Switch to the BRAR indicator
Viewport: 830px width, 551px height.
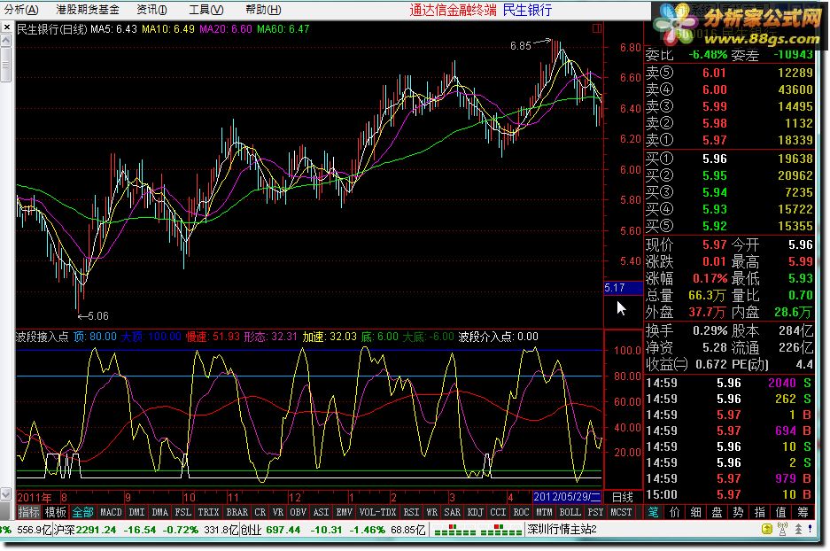[237, 512]
